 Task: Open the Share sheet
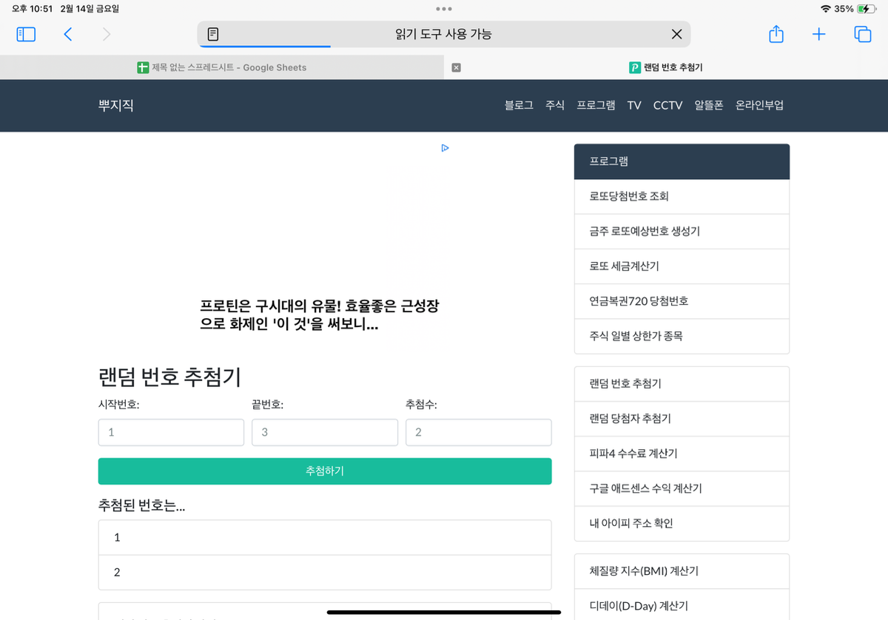776,34
